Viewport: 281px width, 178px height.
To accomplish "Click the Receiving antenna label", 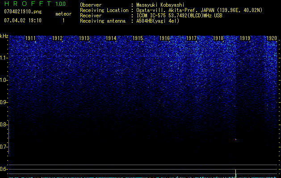I will point(103,21).
